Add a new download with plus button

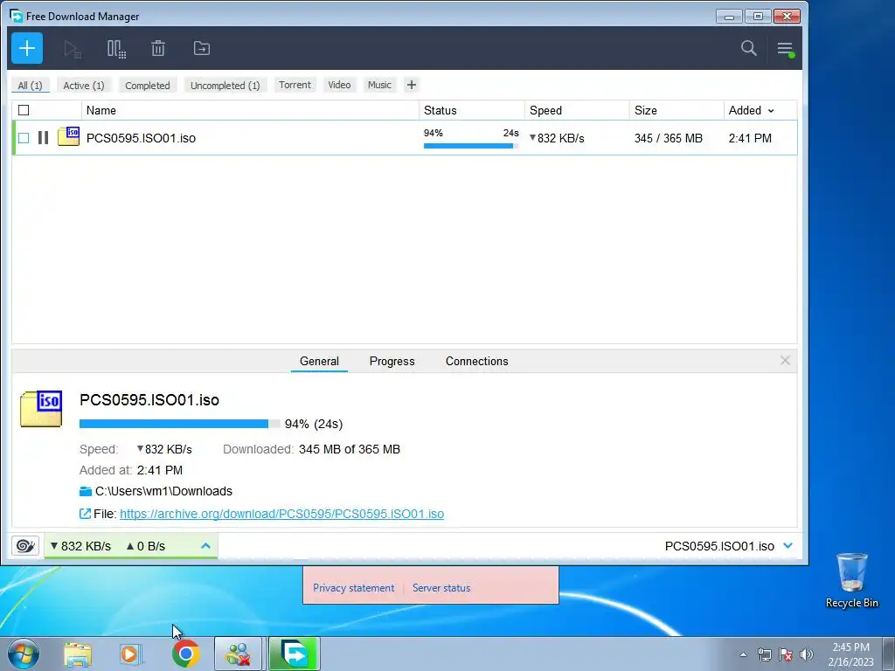[x=27, y=49]
